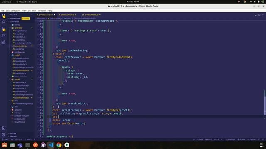
Task: Click the Synchronize Changes icon in status bar
Action: coord(12,139)
